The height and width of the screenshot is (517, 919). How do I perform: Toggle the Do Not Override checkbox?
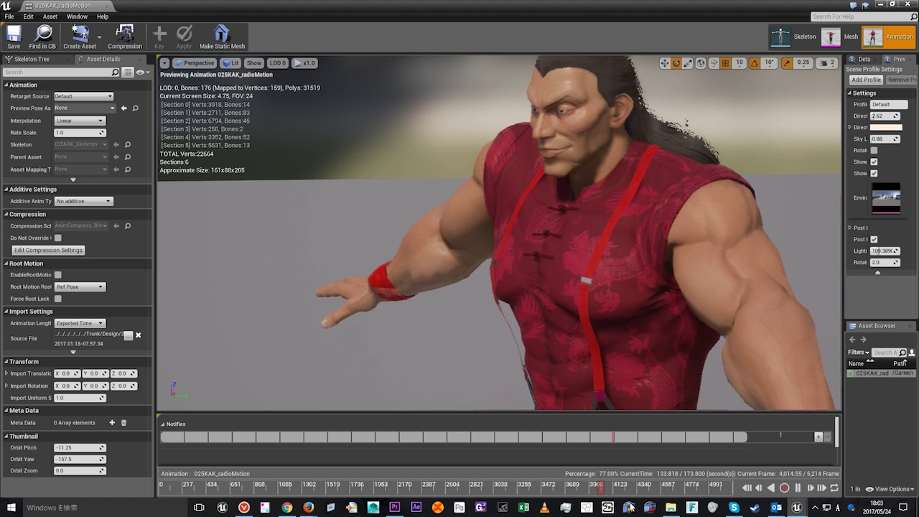tap(58, 238)
